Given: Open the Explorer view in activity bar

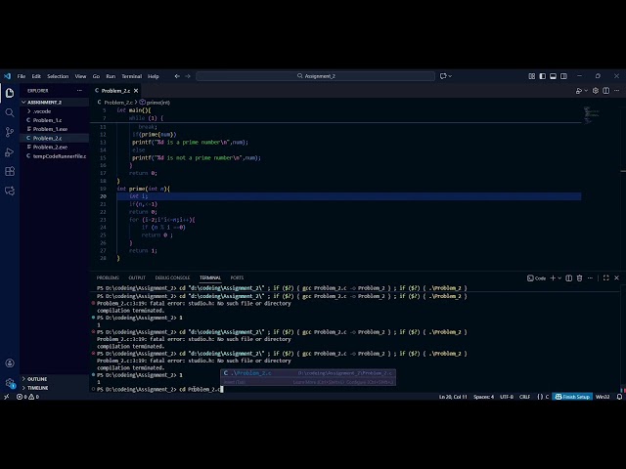Looking at the screenshot, I should (10, 93).
